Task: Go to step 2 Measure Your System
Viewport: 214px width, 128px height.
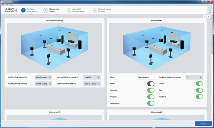Action: [x=51, y=10]
